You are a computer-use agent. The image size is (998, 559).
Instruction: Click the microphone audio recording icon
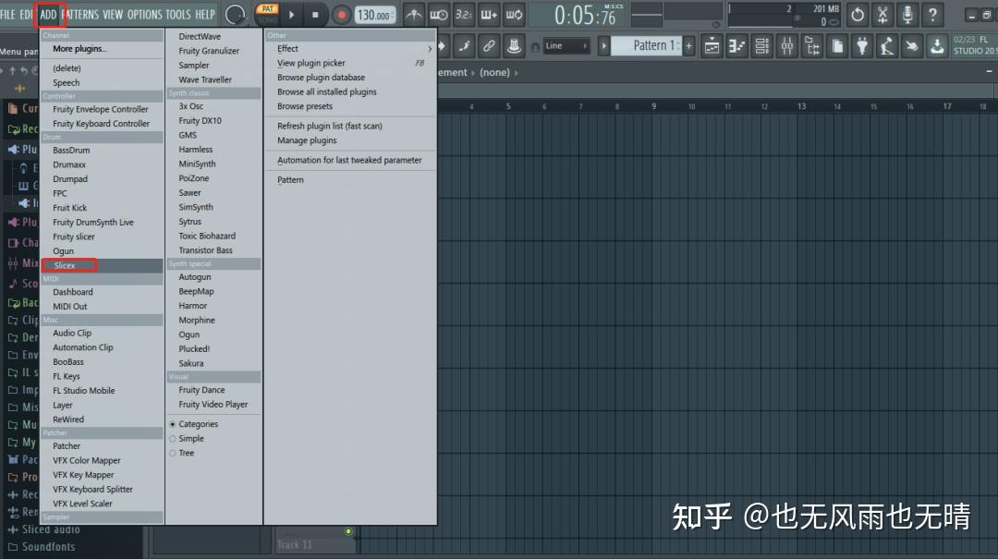pos(907,15)
